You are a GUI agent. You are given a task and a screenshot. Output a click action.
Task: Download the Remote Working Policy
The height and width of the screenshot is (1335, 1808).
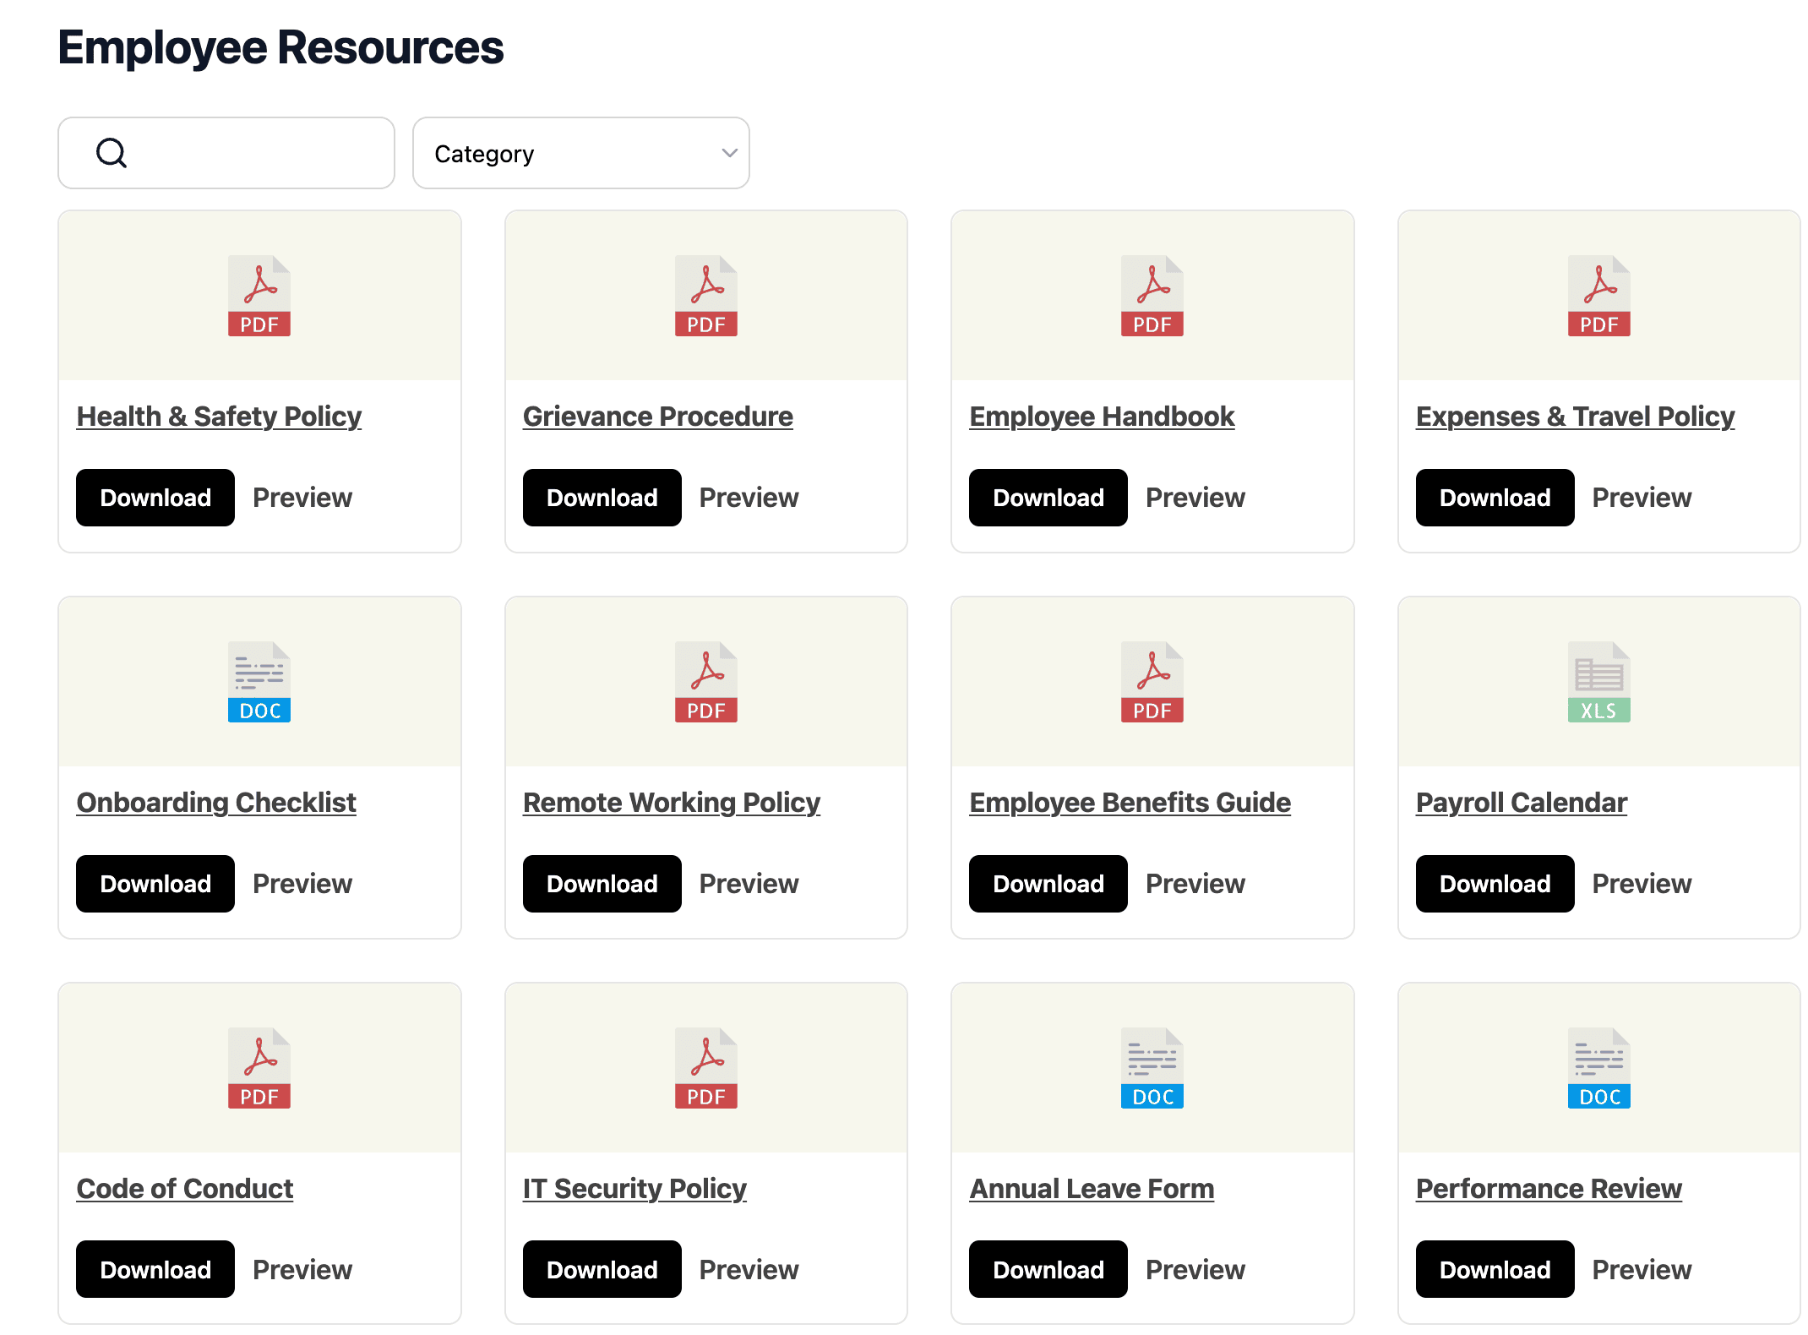(x=602, y=884)
